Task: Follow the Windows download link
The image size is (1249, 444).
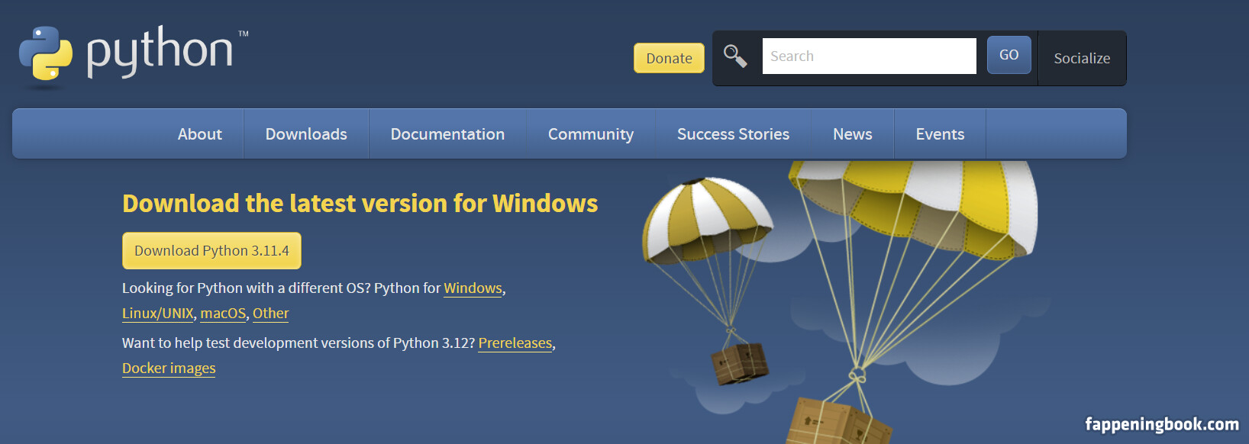Action: click(x=473, y=288)
